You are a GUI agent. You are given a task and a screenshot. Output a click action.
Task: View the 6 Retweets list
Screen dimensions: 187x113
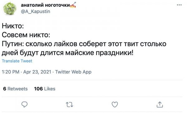coord(15,89)
